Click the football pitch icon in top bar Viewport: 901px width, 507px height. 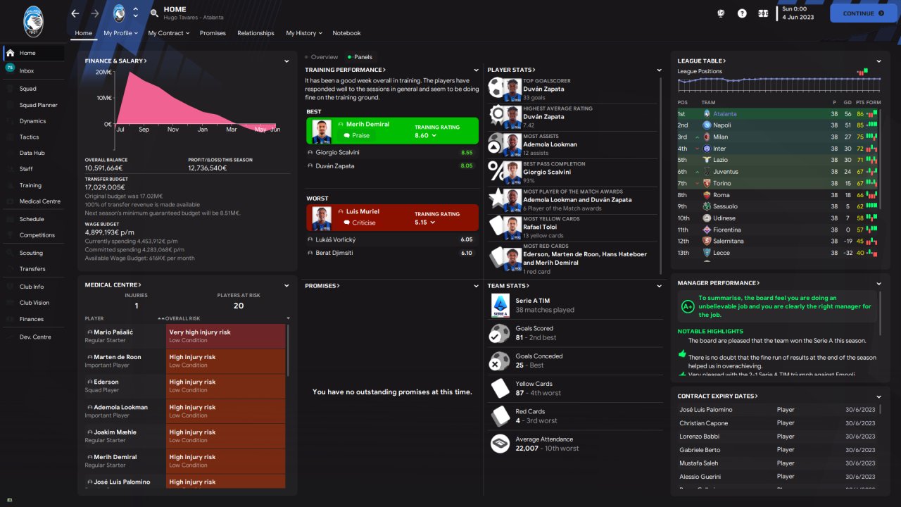pyautogui.click(x=763, y=13)
